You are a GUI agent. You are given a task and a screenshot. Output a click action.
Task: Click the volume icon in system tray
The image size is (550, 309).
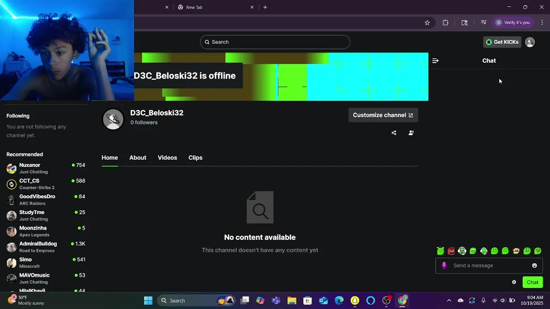(x=504, y=301)
